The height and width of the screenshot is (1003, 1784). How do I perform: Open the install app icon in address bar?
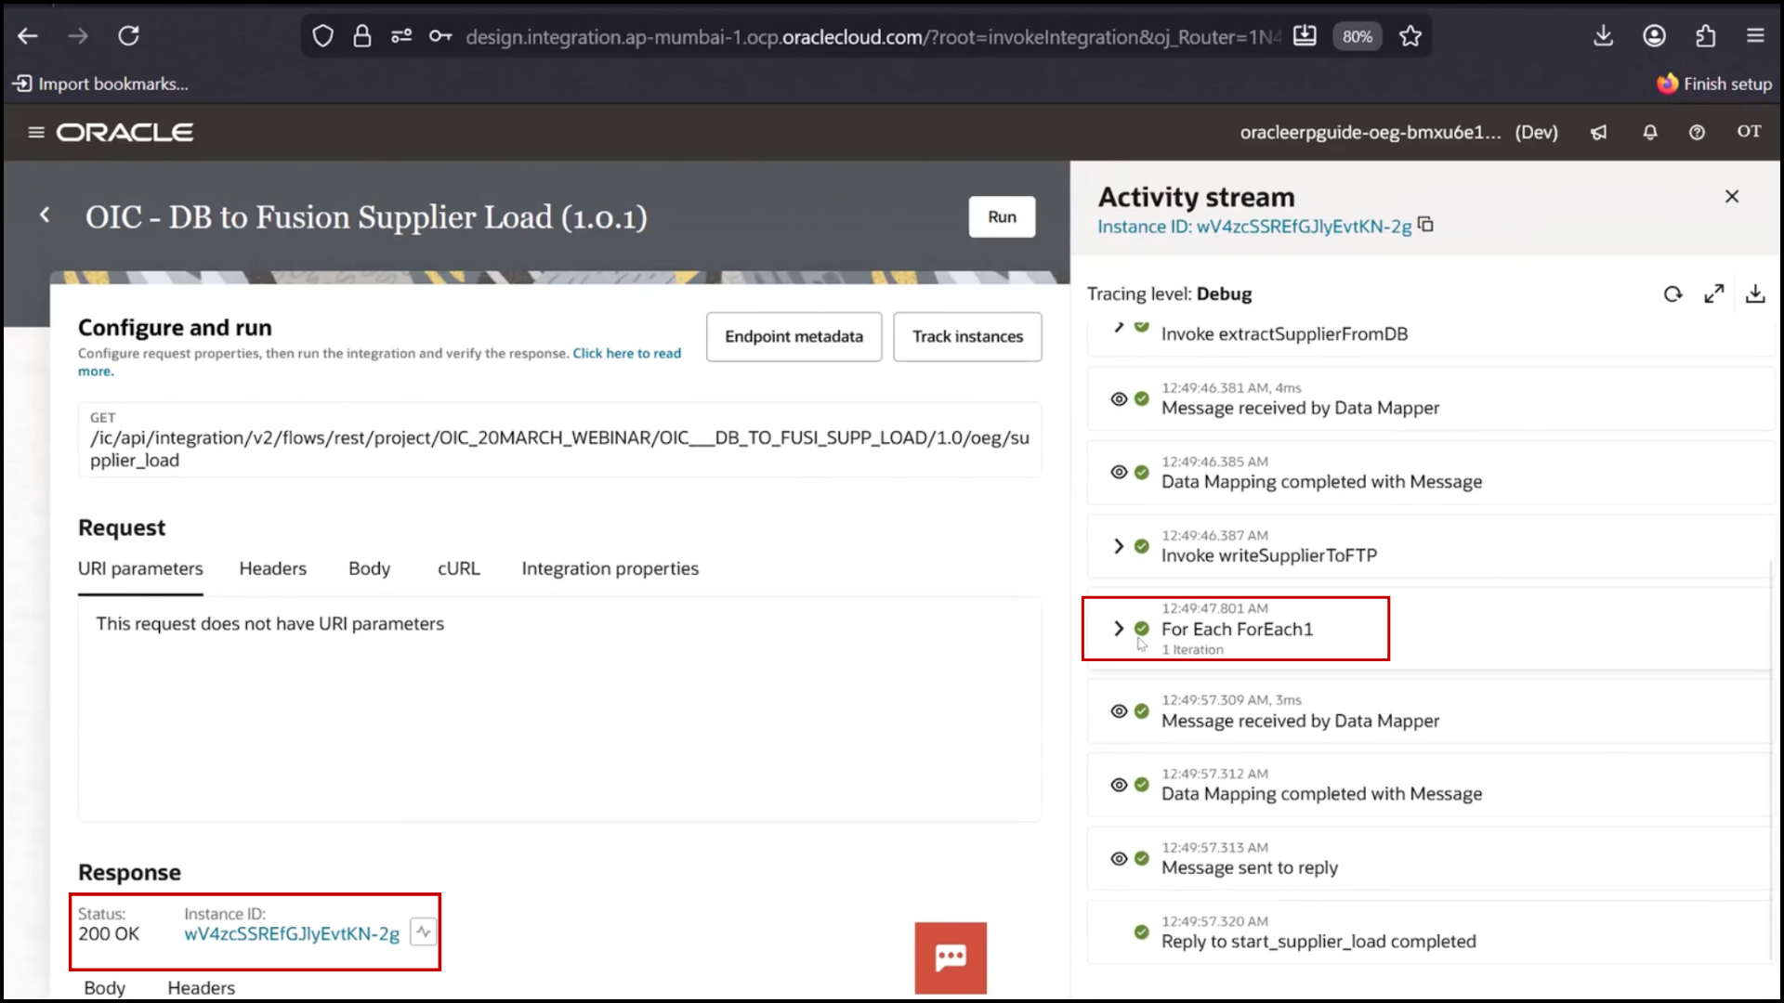coord(1305,36)
